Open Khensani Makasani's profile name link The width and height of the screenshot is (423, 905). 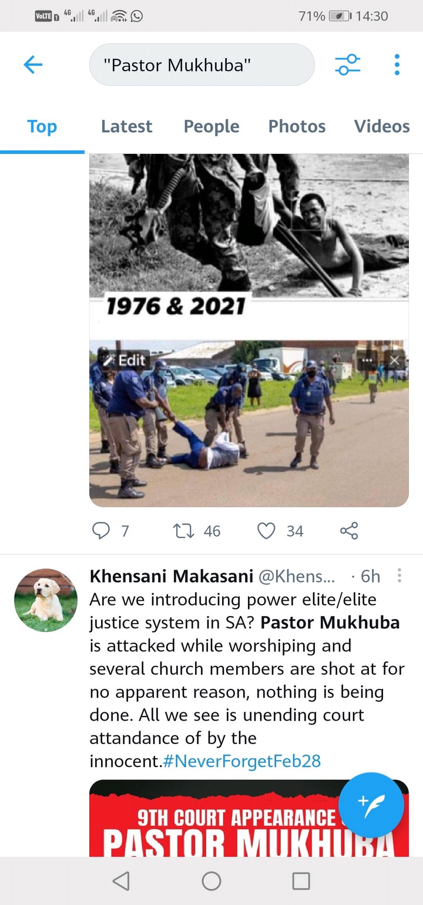coord(172,576)
